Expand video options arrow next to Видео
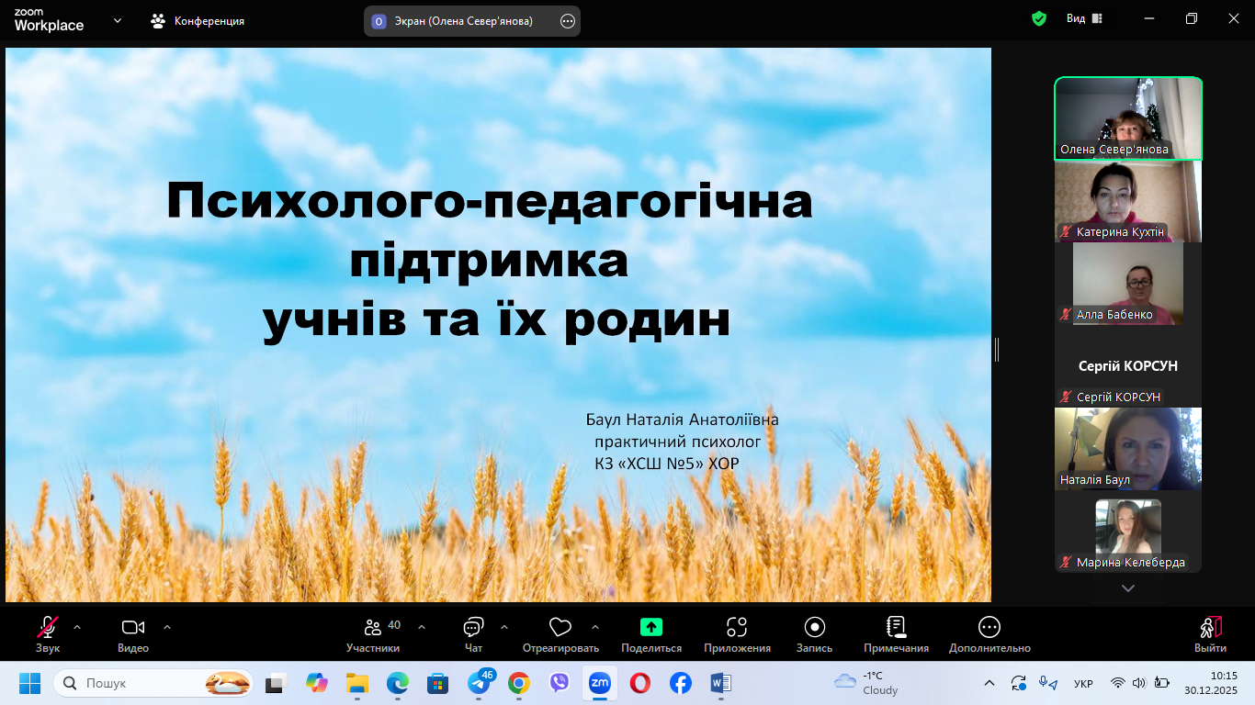 click(167, 627)
